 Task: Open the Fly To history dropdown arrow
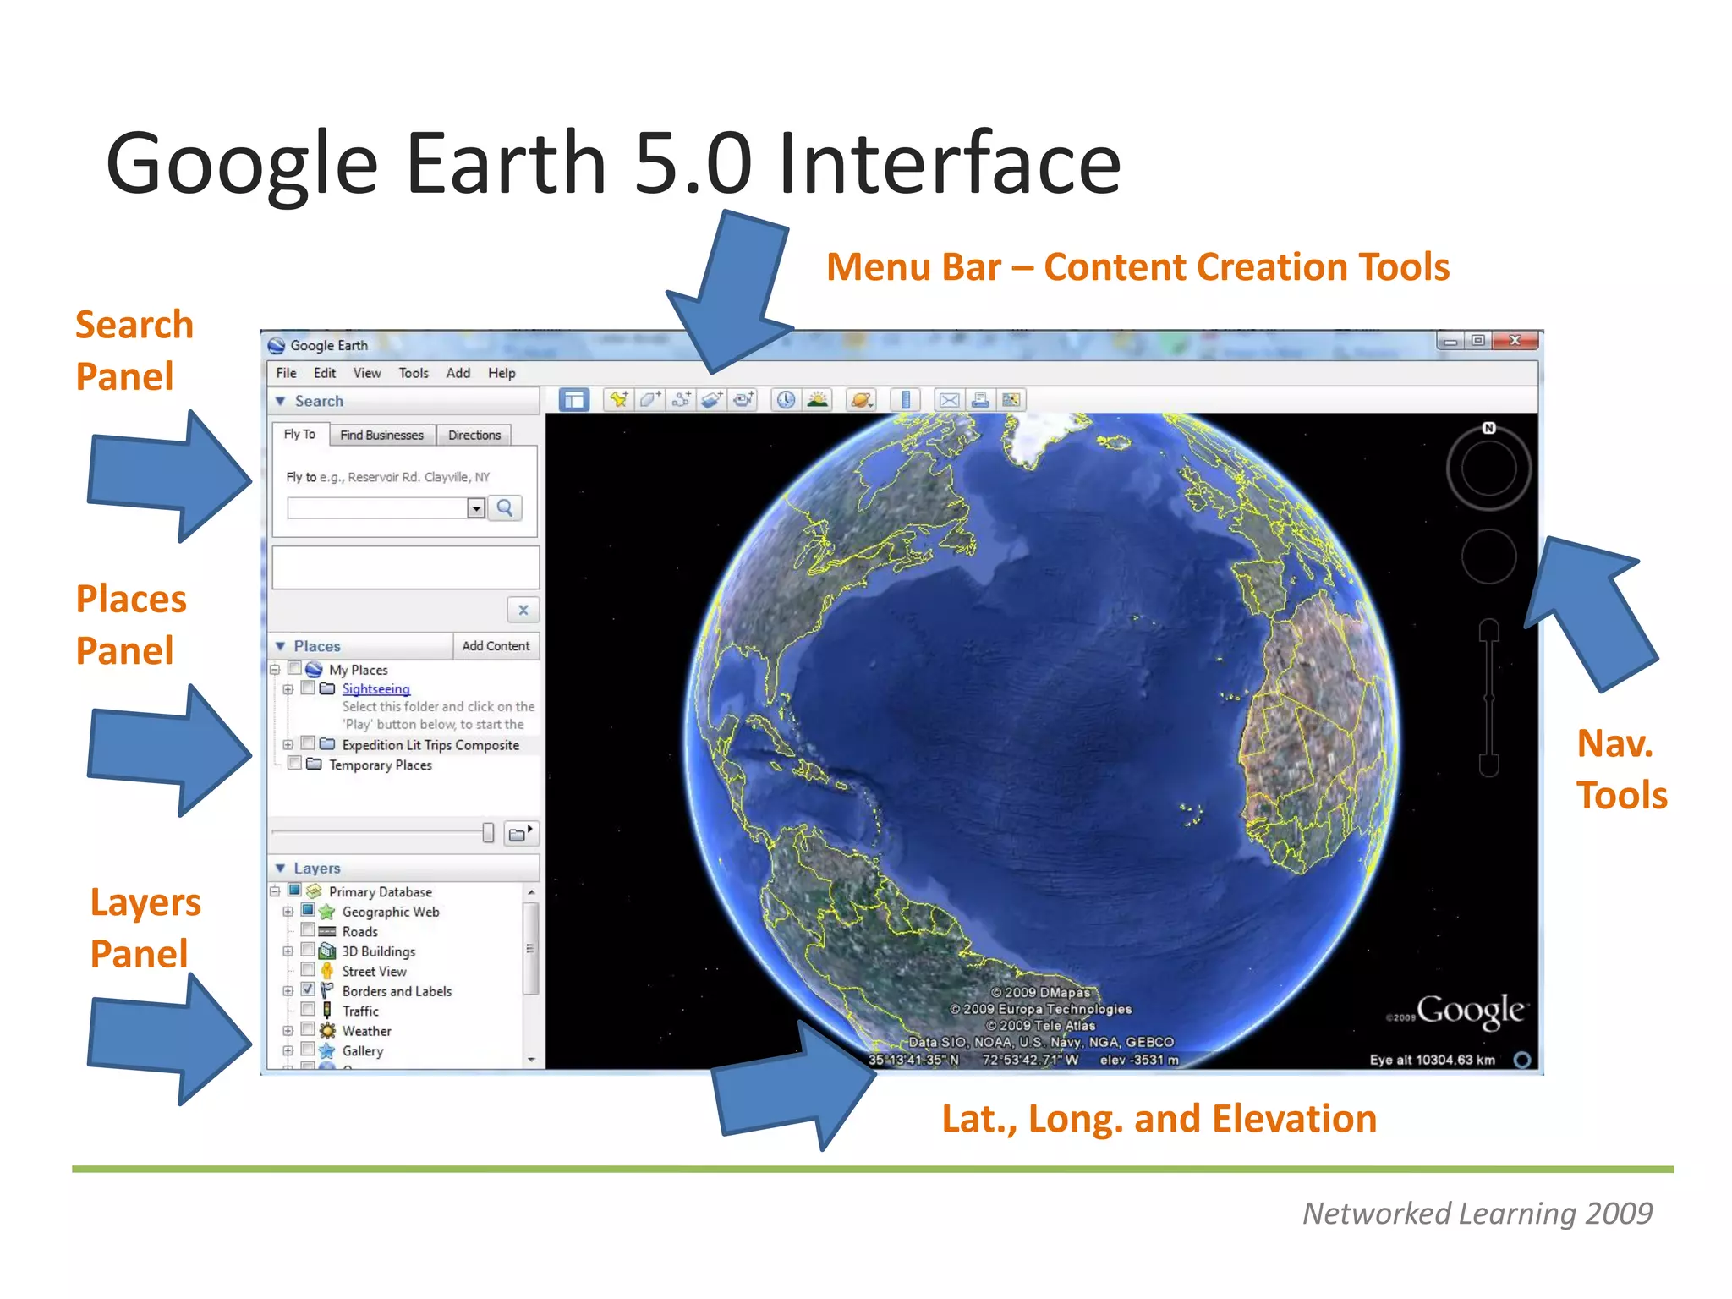click(x=476, y=508)
